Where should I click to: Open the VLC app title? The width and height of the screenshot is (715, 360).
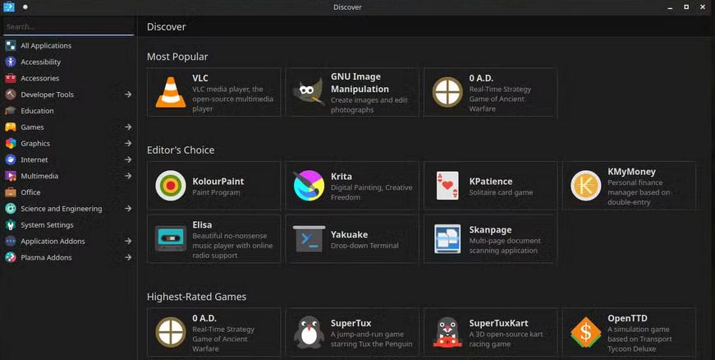coord(200,78)
